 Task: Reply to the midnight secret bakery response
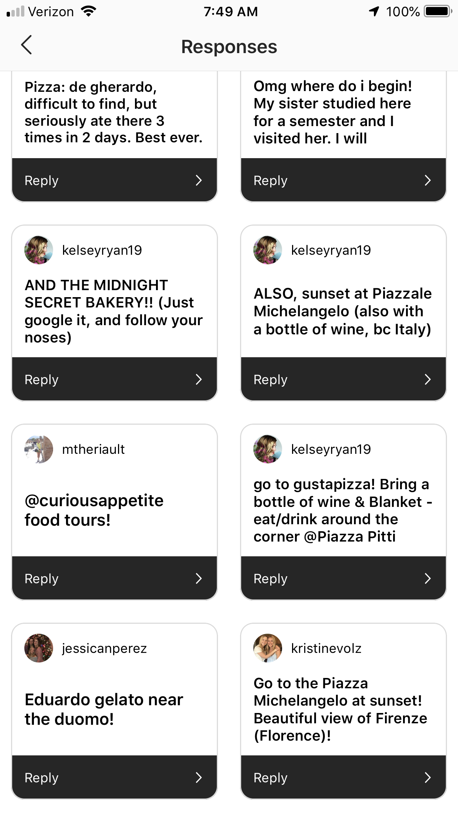[x=114, y=379]
